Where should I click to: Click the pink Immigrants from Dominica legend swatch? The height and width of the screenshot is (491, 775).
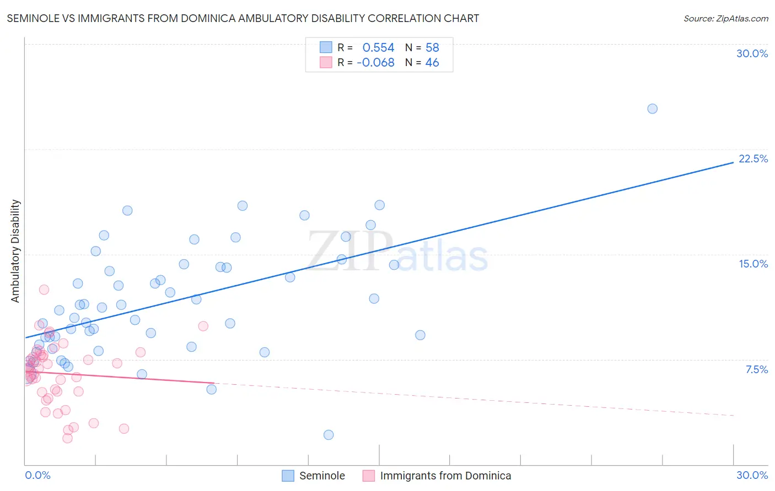pyautogui.click(x=369, y=476)
